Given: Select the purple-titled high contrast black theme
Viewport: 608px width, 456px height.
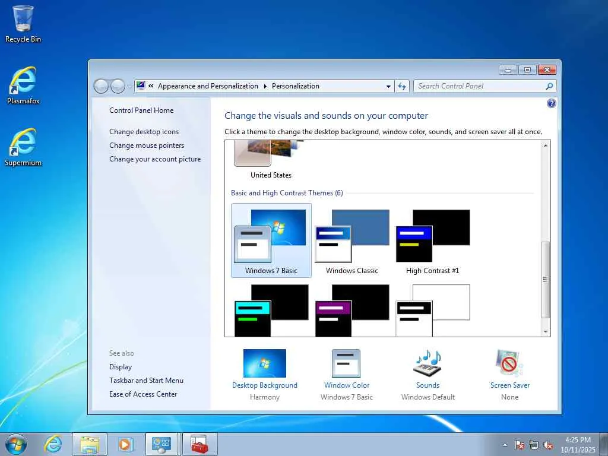Looking at the screenshot, I should 351,310.
